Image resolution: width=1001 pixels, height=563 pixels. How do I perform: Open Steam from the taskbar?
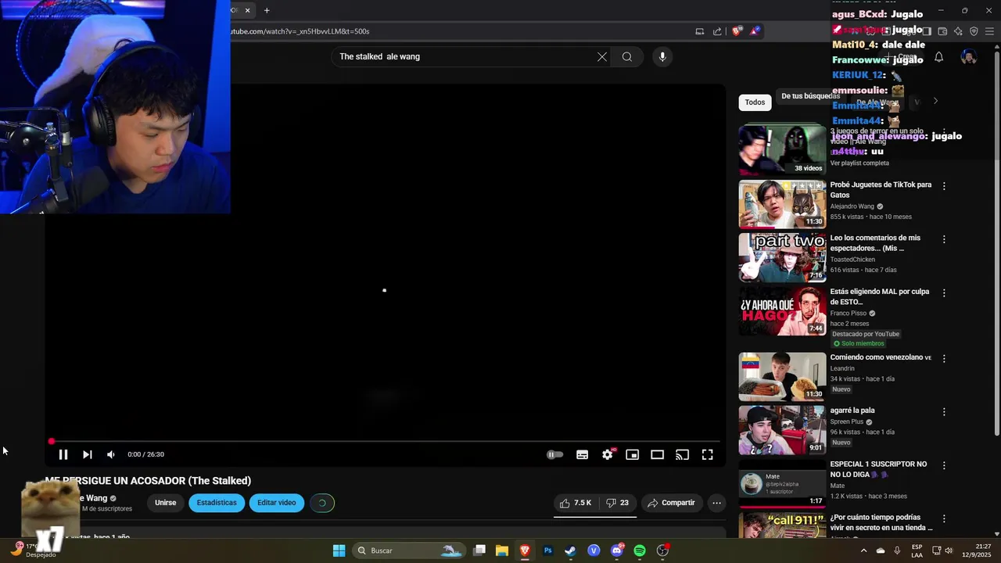[571, 550]
